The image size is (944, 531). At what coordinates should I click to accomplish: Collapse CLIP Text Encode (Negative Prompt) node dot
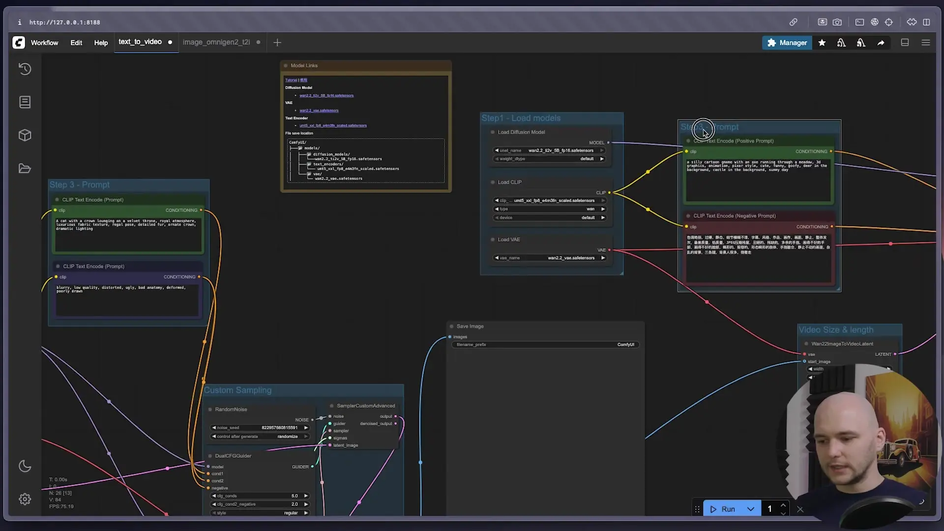(688, 216)
